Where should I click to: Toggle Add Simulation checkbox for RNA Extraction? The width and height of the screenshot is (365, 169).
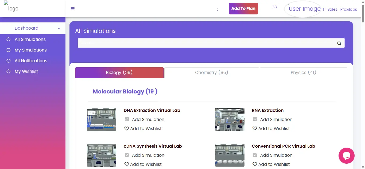click(255, 119)
